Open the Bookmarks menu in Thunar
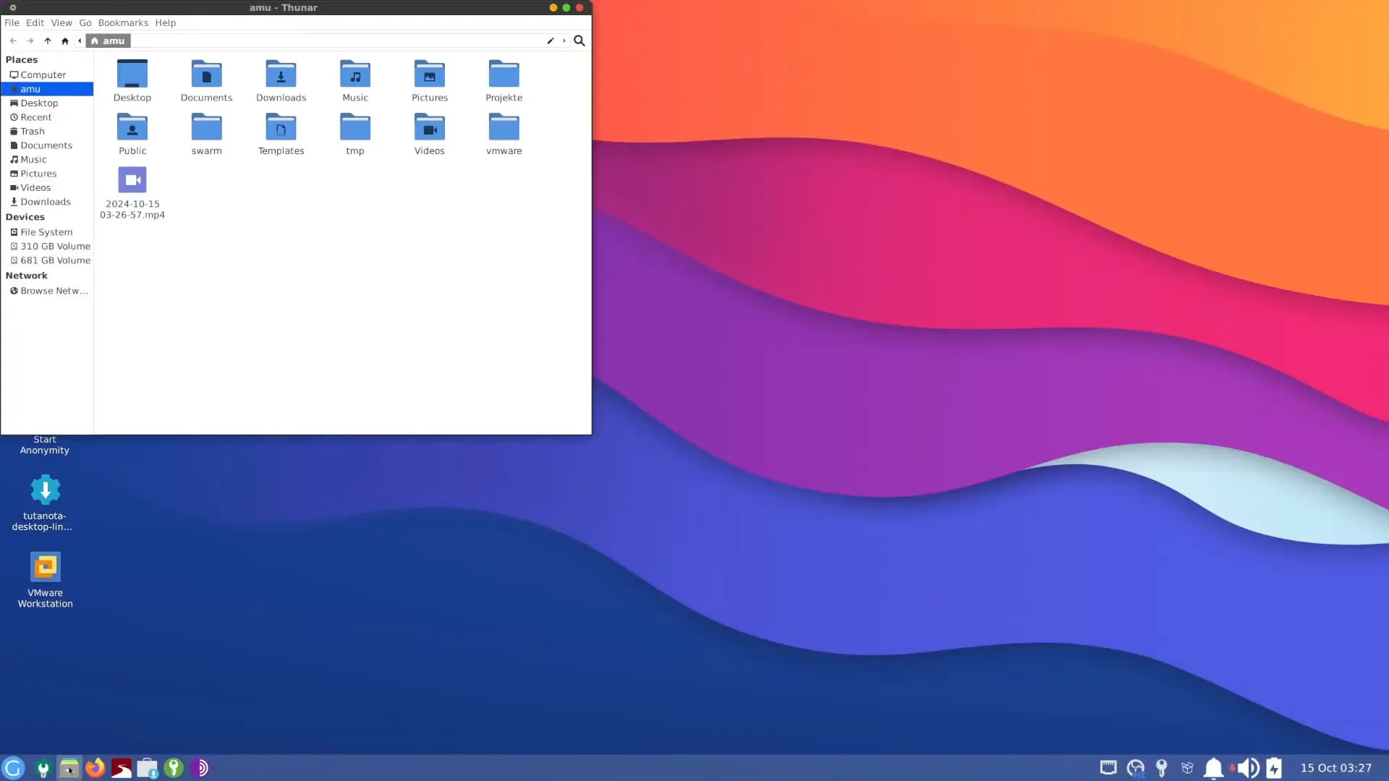This screenshot has height=781, width=1389. (x=122, y=22)
